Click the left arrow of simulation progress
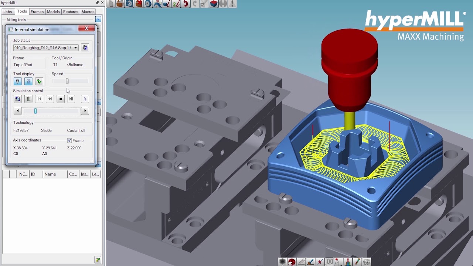The image size is (473, 266). click(17, 111)
